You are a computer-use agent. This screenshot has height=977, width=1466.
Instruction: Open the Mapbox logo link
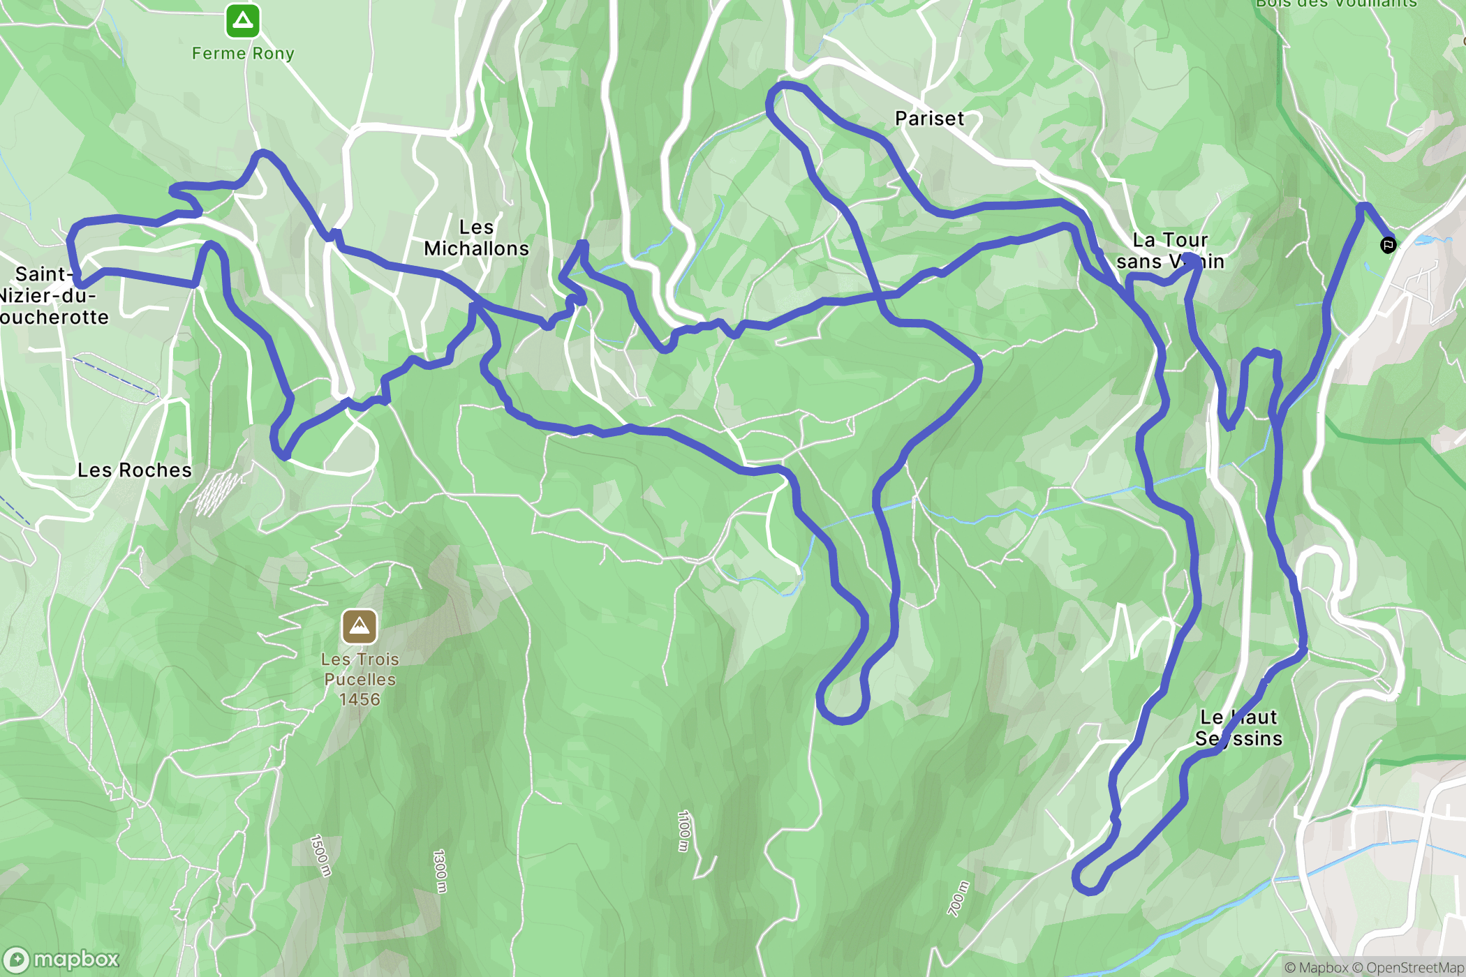tap(61, 960)
